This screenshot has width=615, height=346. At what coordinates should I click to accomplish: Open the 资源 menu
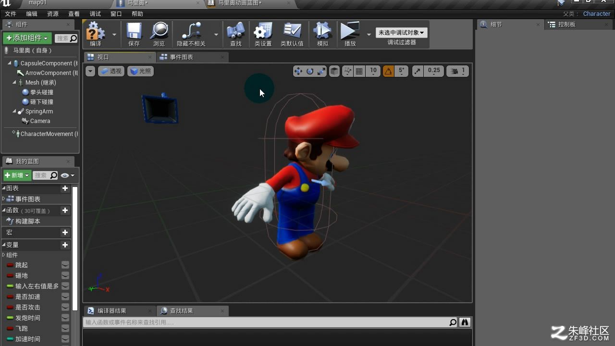click(53, 14)
